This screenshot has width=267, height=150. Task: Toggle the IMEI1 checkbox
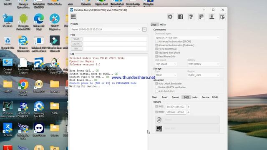tap(156, 107)
